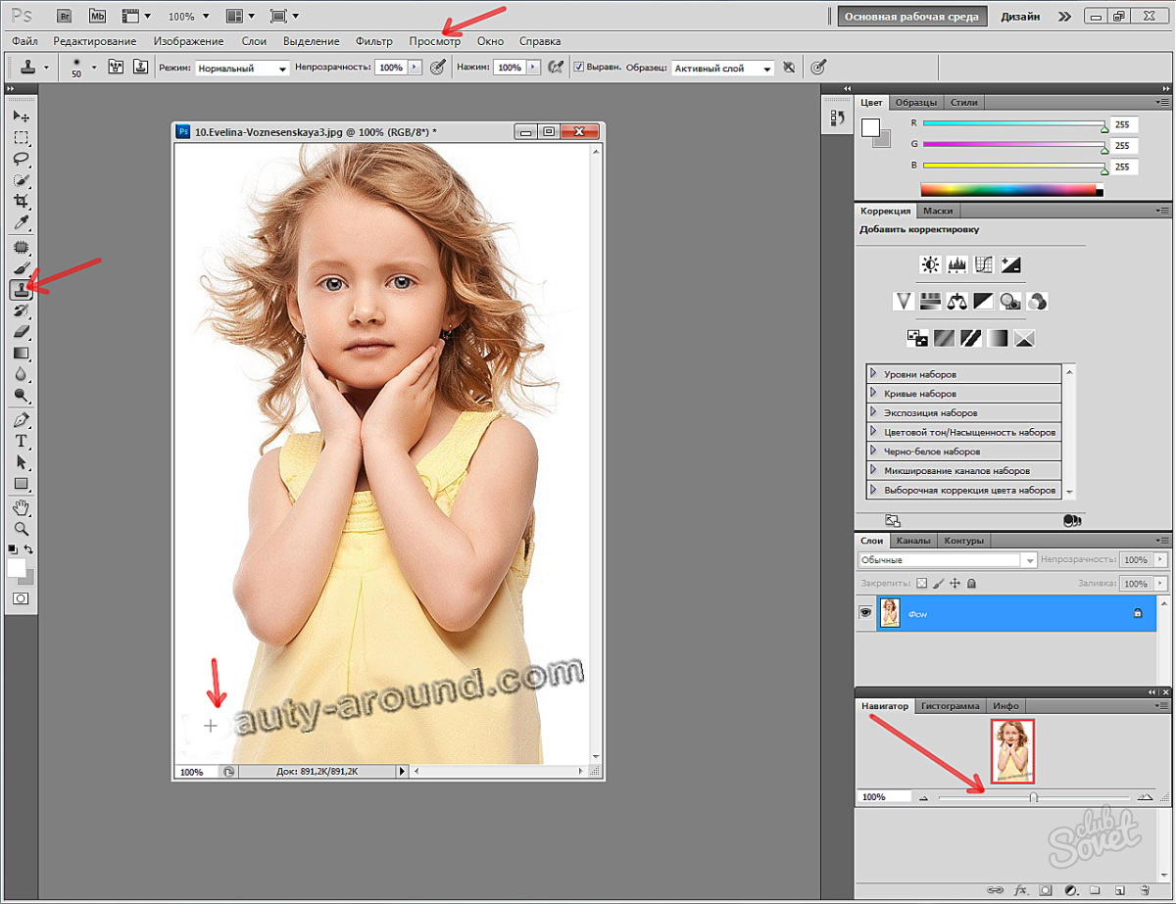
Task: Open the brush preset picker dropdown
Action: point(94,68)
